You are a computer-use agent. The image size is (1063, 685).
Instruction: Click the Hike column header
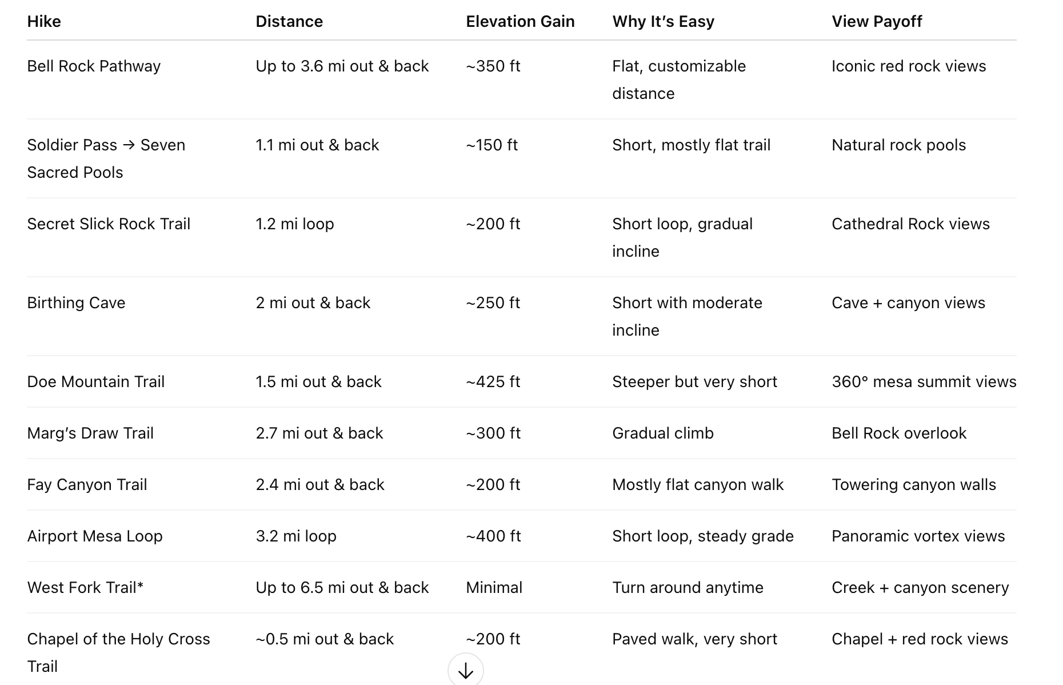pyautogui.click(x=44, y=22)
